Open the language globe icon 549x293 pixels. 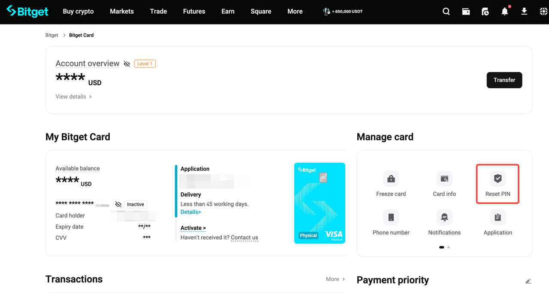544,11
